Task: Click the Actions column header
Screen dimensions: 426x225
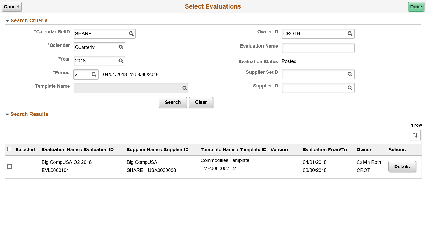Action: (x=397, y=150)
